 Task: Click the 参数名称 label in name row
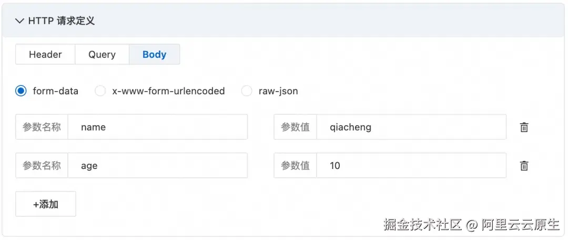click(42, 127)
